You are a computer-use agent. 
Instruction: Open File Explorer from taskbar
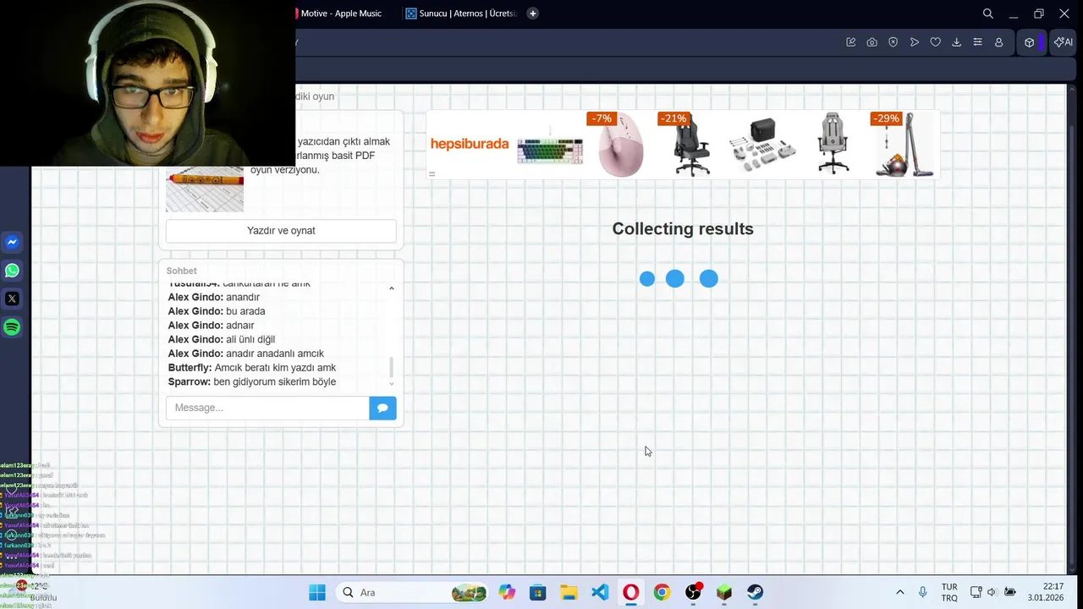coord(569,592)
